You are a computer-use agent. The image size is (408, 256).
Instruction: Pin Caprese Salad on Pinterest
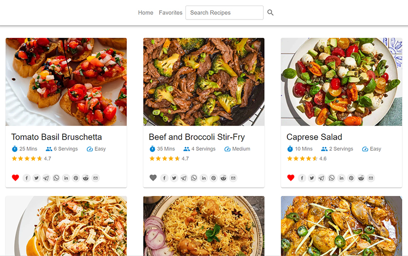pyautogui.click(x=351, y=178)
